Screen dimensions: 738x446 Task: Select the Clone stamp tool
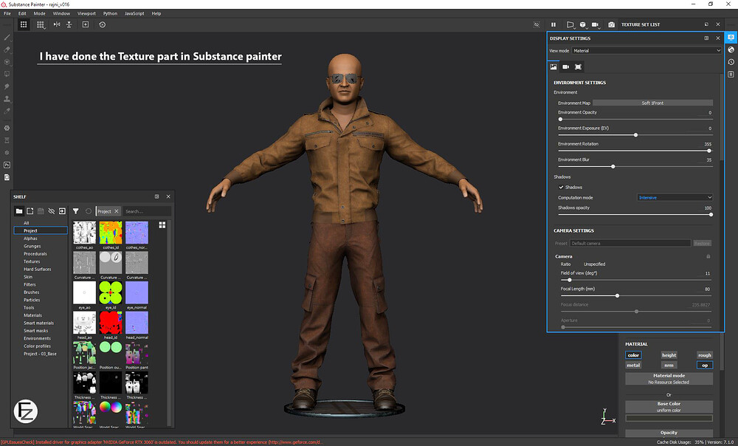(x=7, y=99)
